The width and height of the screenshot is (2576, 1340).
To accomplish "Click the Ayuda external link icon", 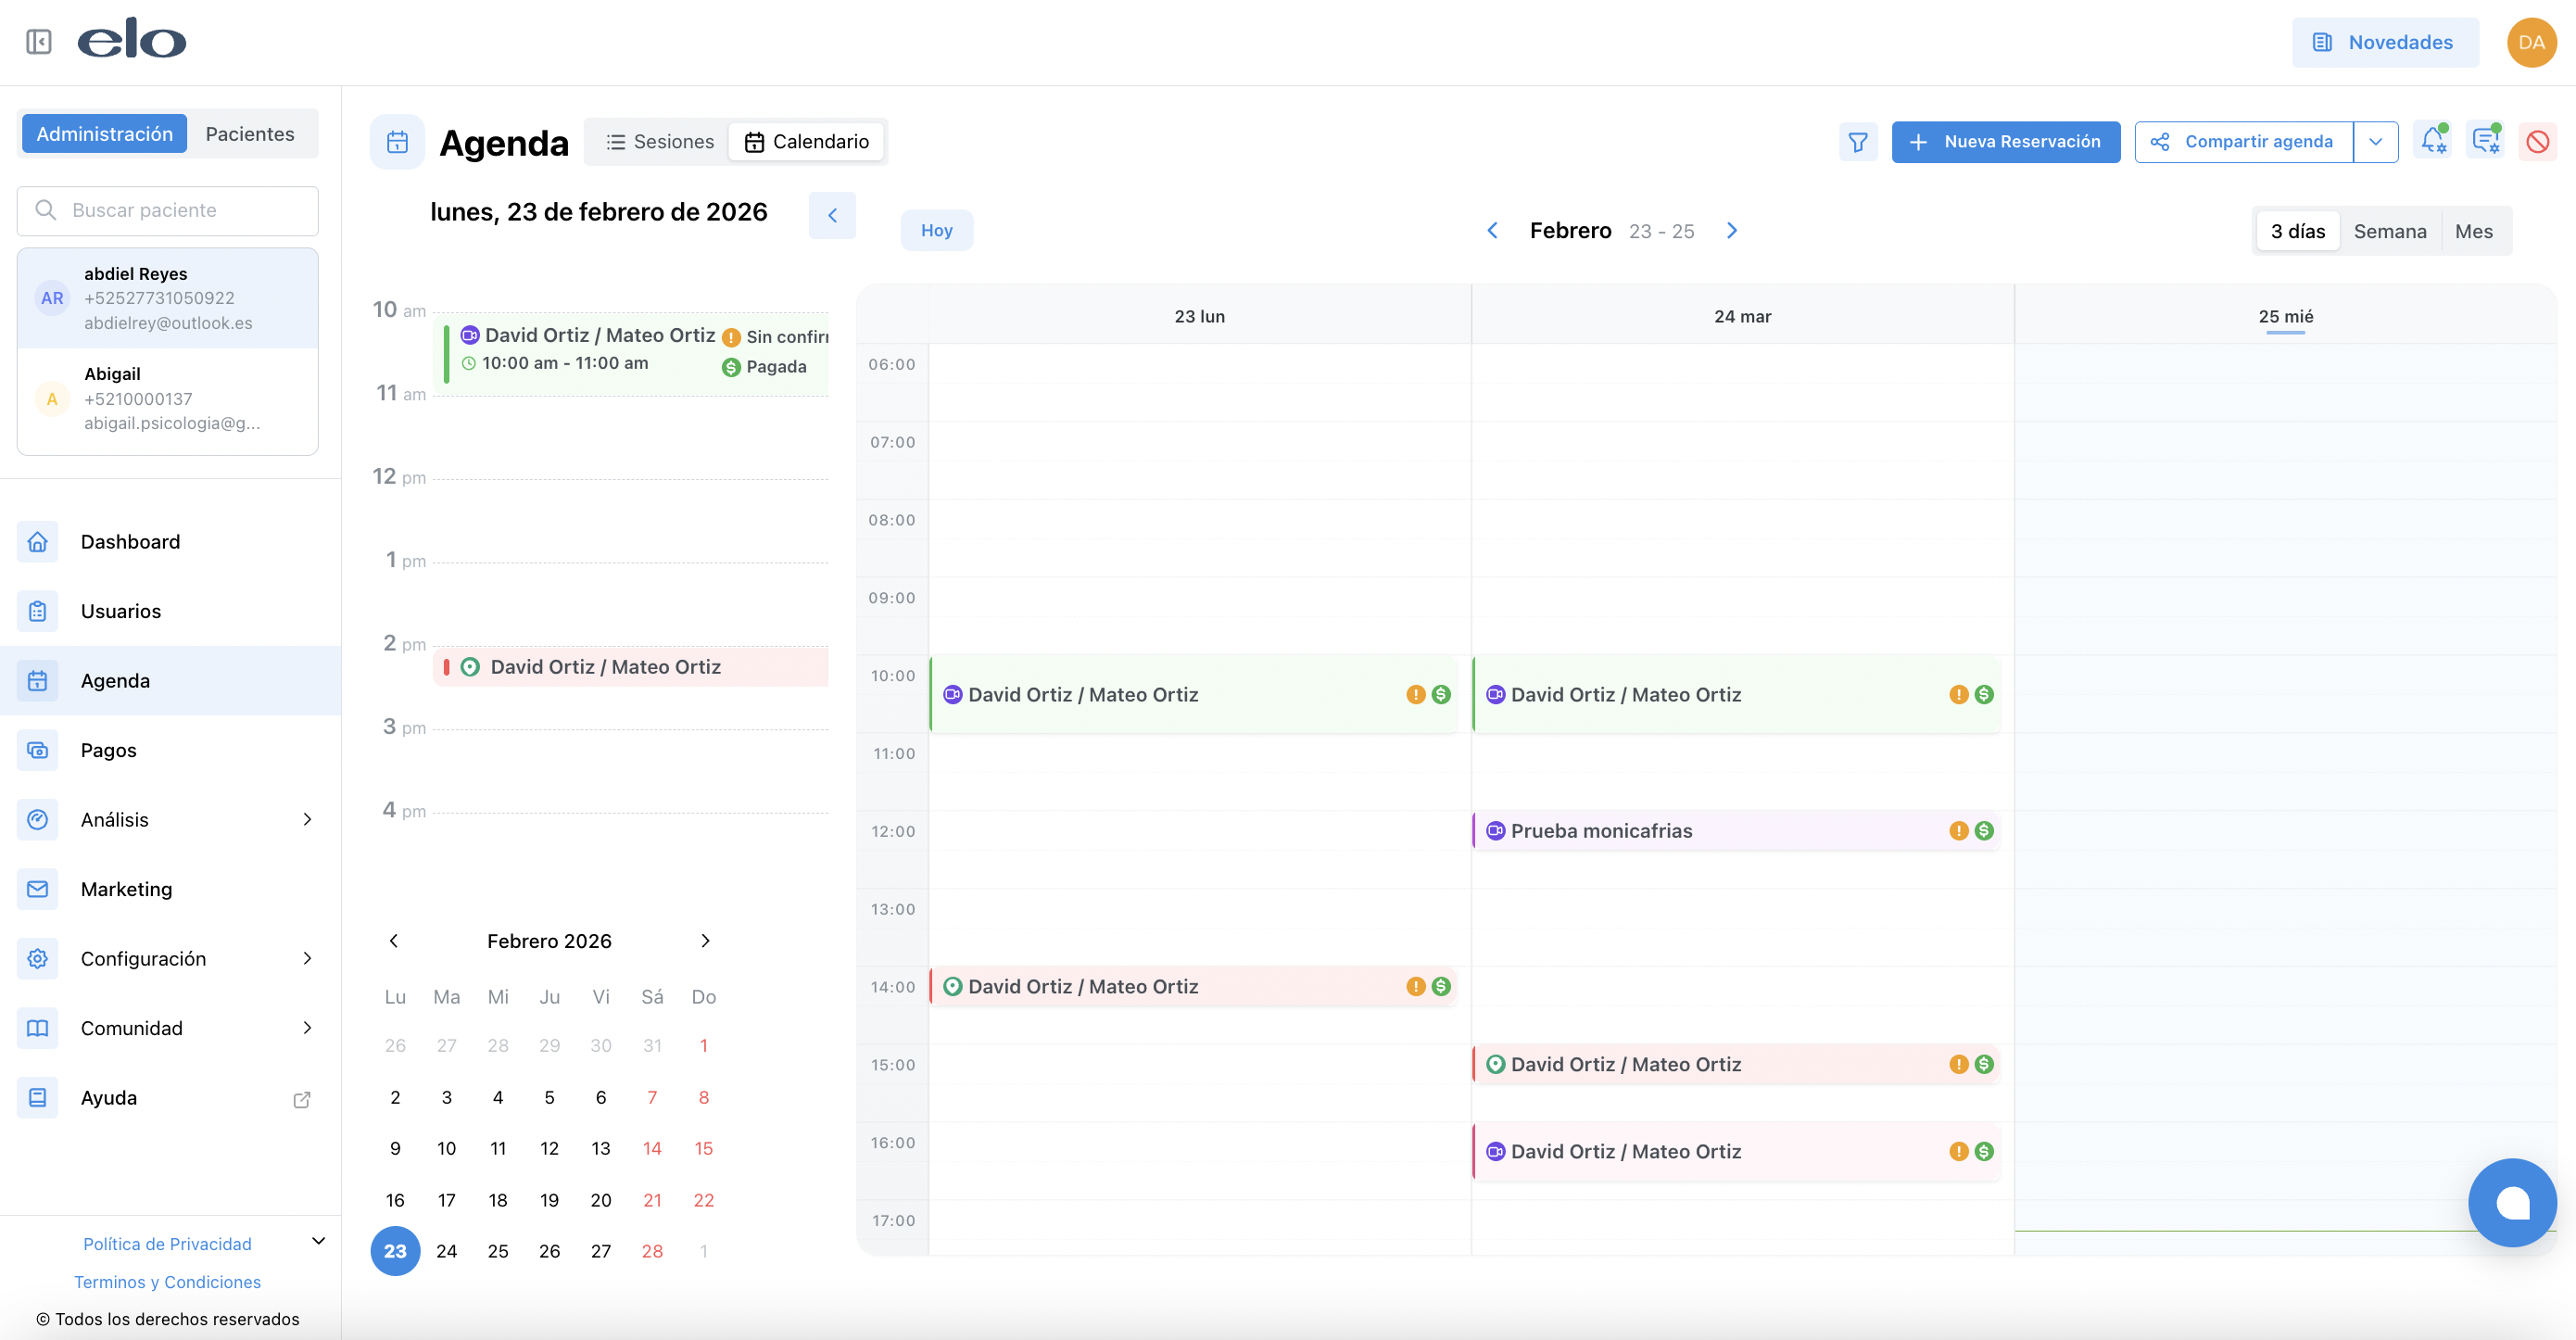I will [301, 1099].
